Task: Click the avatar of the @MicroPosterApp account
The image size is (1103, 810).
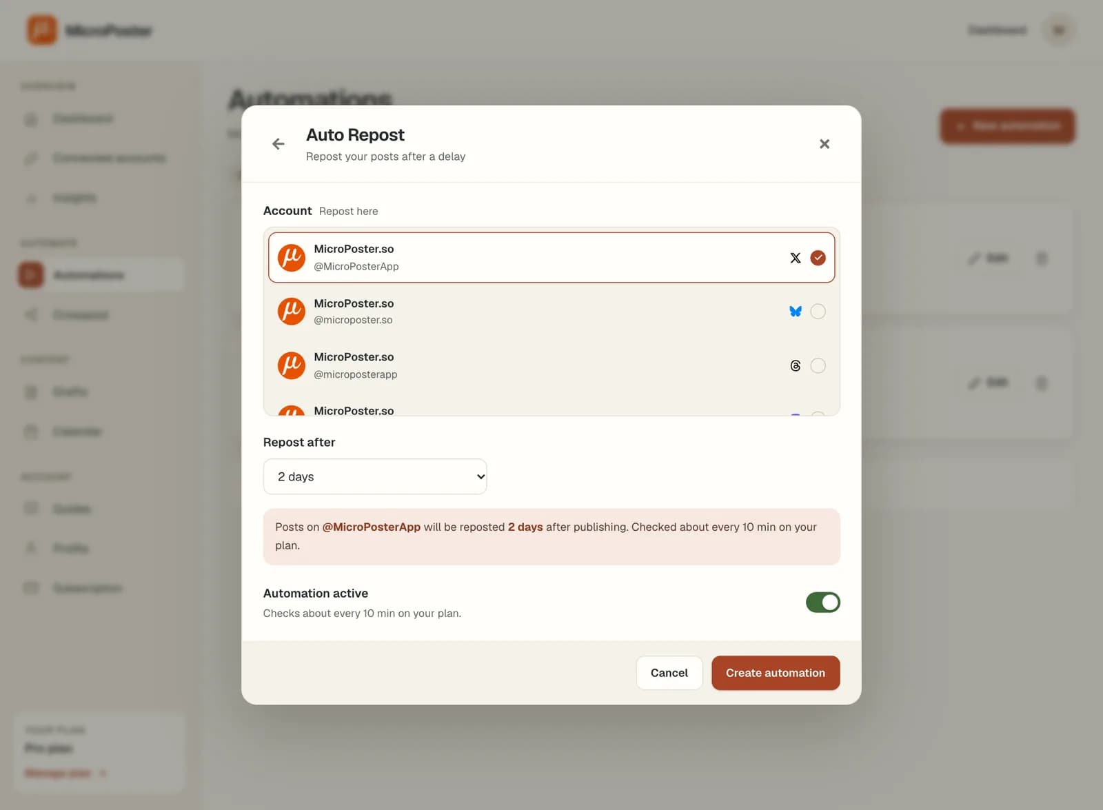Action: point(291,258)
